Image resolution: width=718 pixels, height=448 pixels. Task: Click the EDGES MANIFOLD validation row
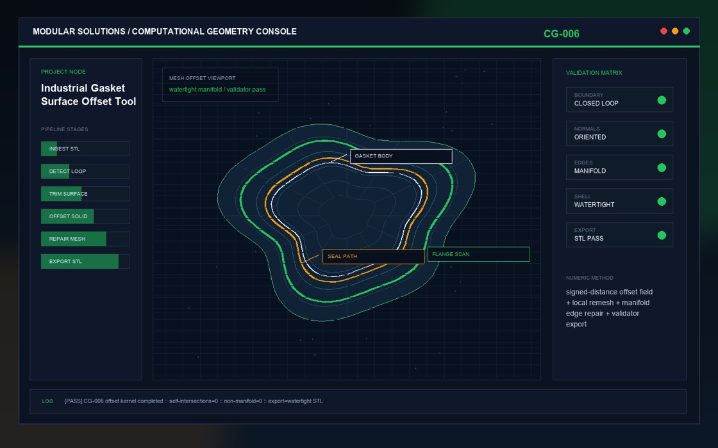coord(619,167)
